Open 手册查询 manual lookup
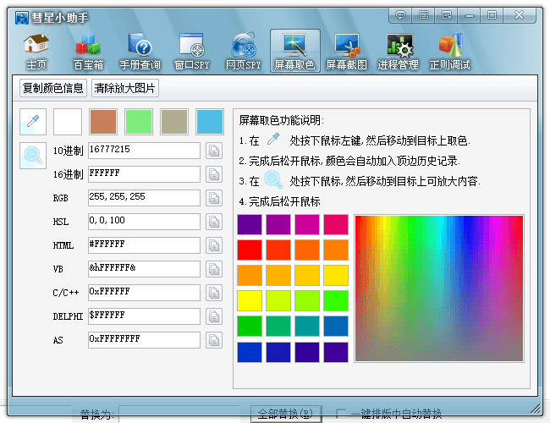This screenshot has height=423, width=550. click(140, 52)
